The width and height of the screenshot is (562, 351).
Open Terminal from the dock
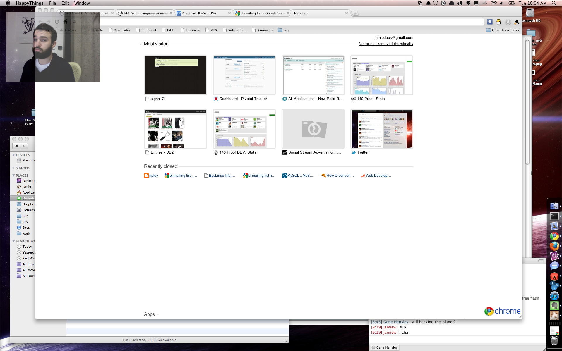coord(554,216)
